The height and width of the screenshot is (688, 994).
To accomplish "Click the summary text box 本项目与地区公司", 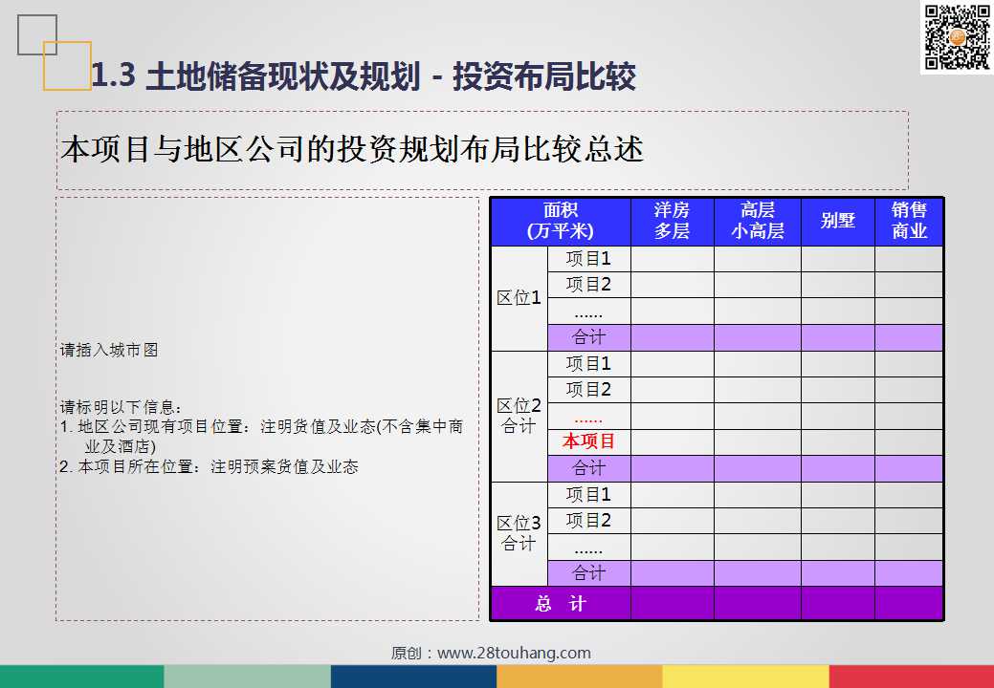I will [x=482, y=151].
